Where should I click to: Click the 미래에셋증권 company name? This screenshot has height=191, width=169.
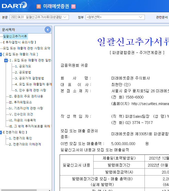pyautogui.click(x=56, y=6)
